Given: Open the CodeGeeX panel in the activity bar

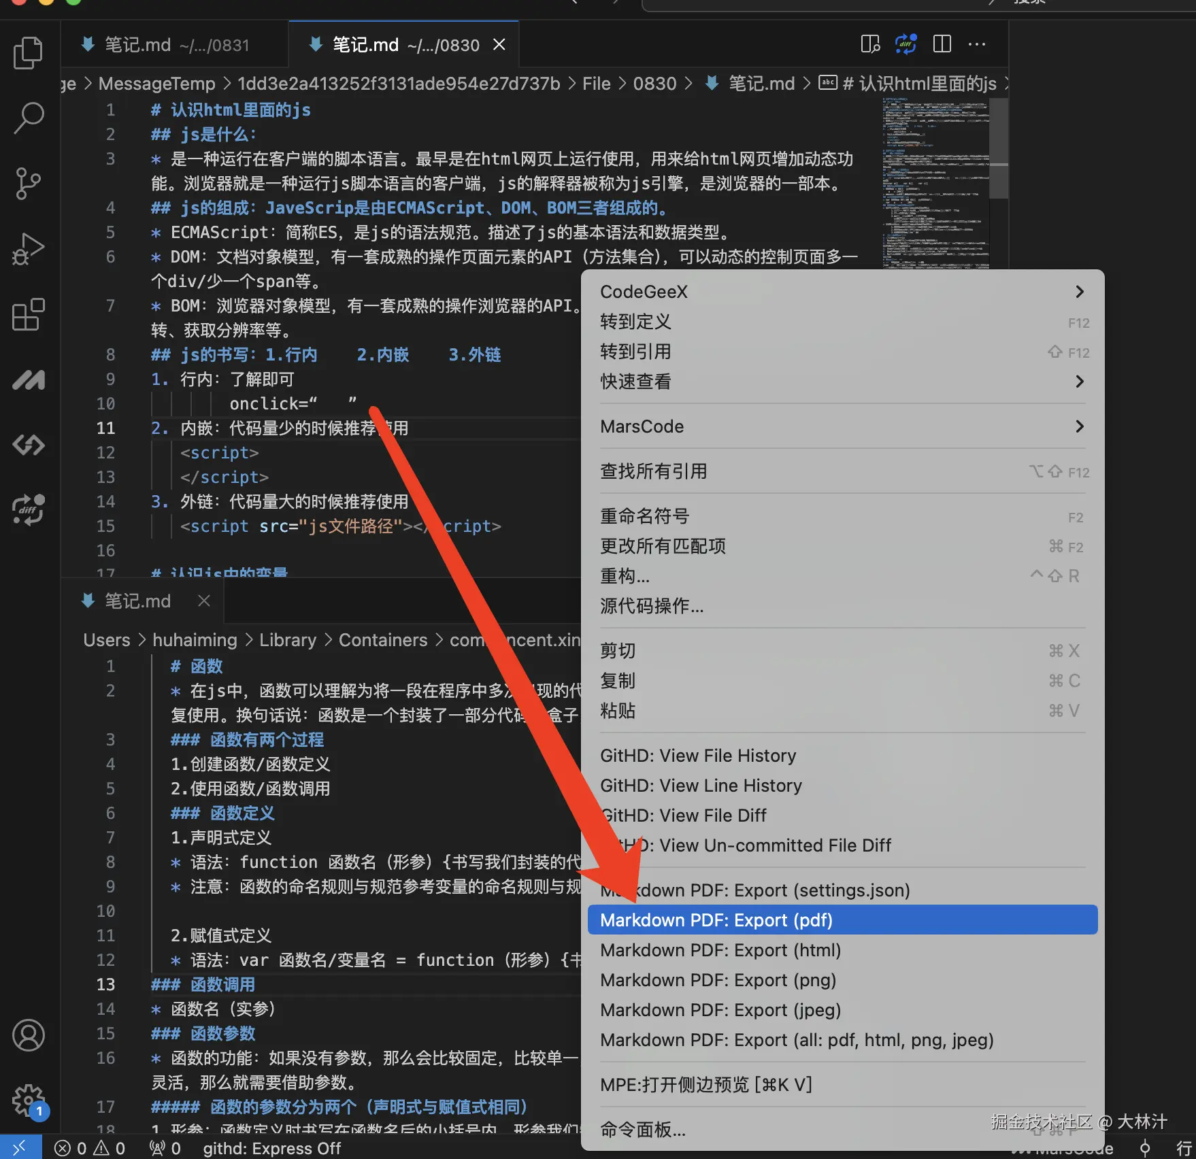Looking at the screenshot, I should pos(29,445).
